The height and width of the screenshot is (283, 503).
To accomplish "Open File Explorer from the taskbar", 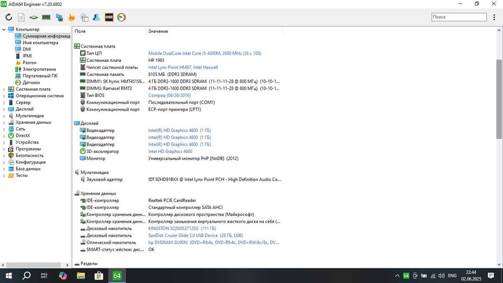I will 81,275.
